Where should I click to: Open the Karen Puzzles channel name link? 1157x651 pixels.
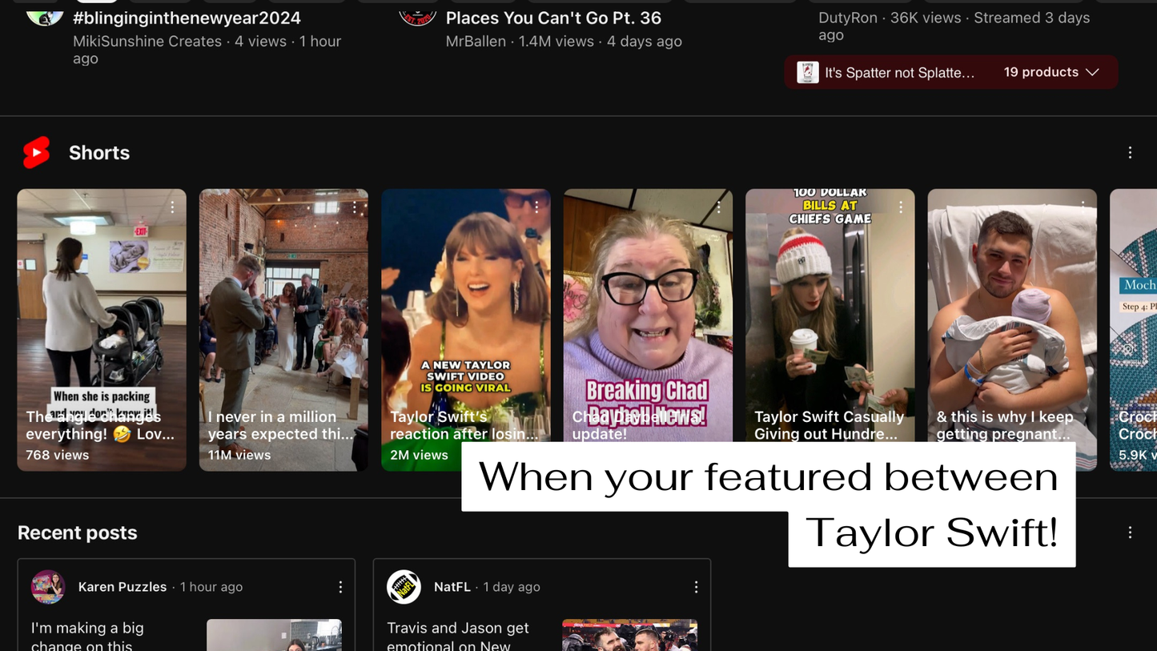pos(123,587)
